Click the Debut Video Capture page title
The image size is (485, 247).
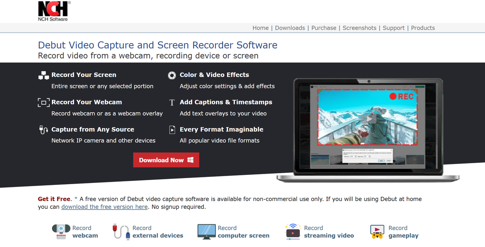158,45
